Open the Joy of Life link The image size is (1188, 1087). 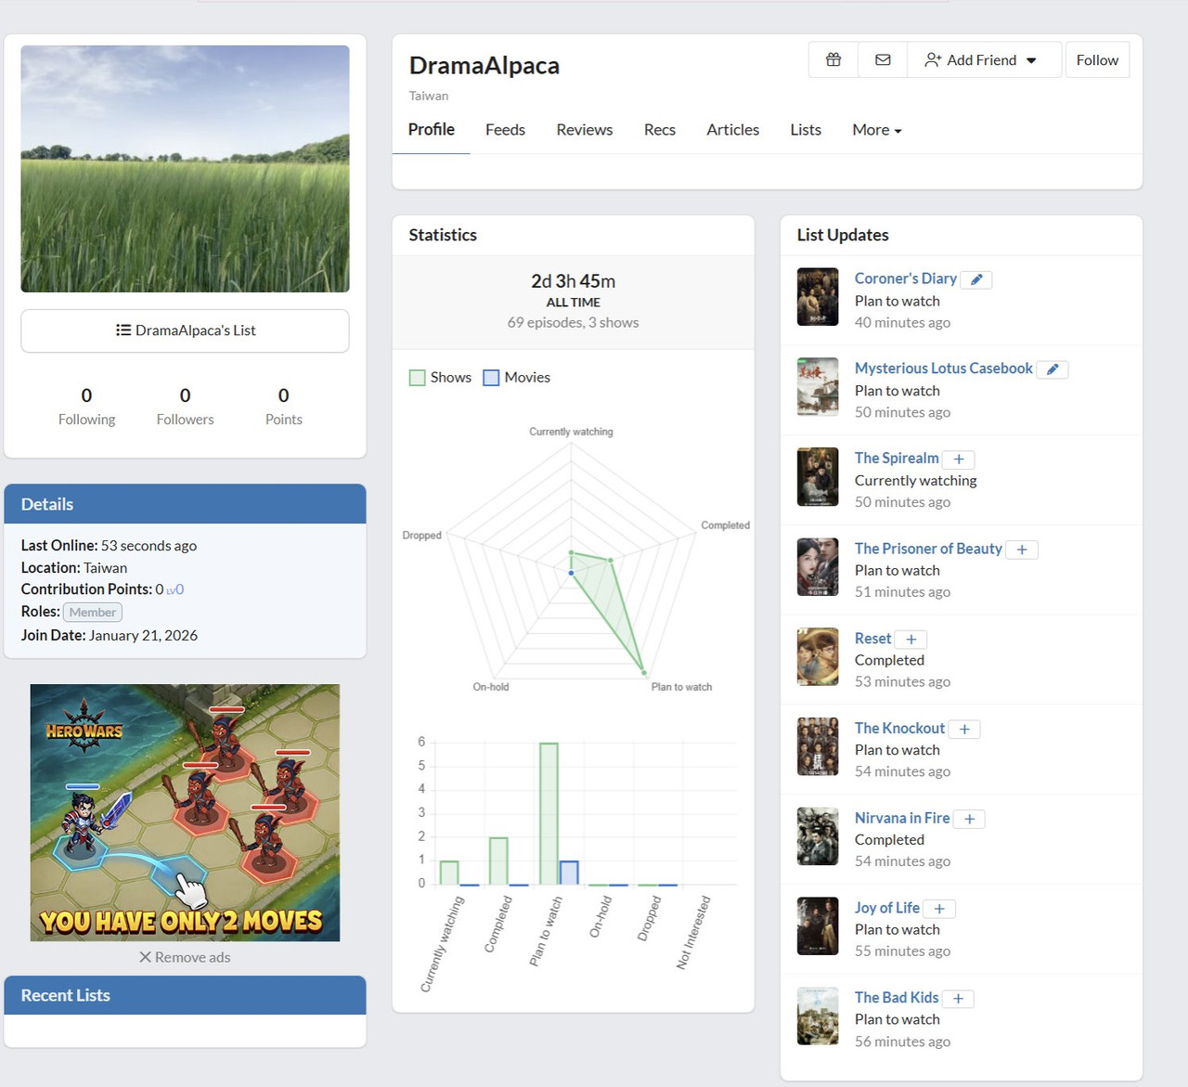(887, 908)
